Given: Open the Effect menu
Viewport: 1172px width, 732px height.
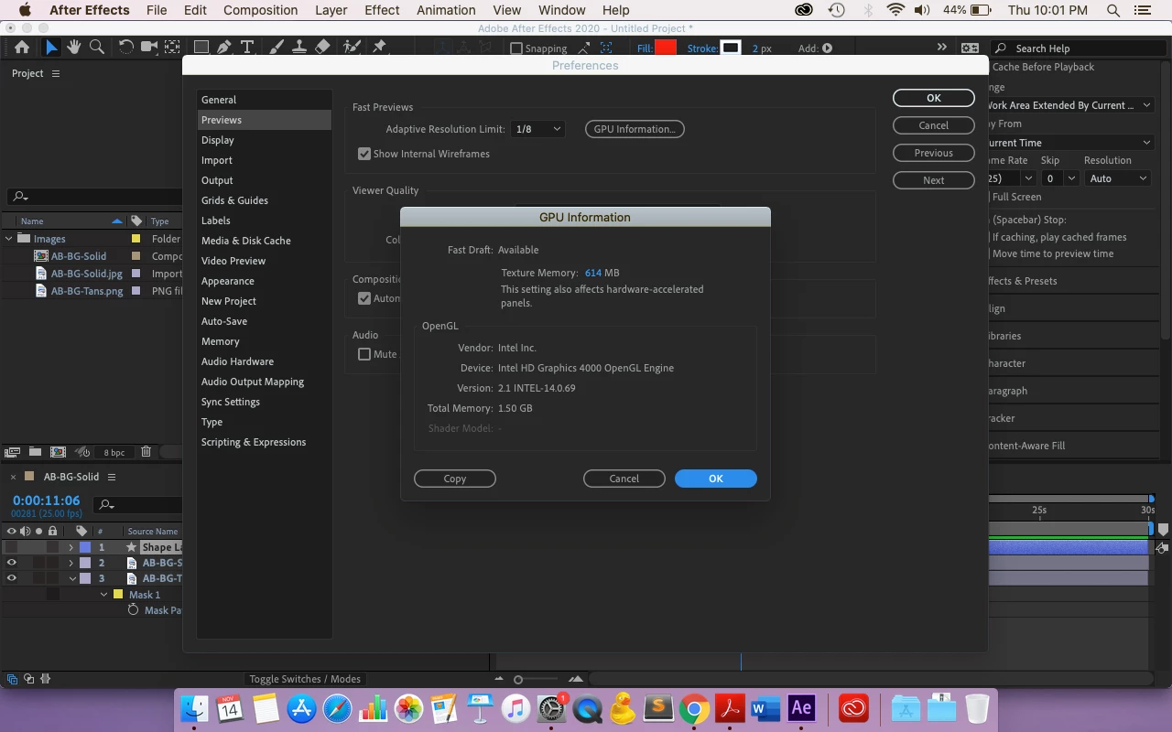Looking at the screenshot, I should pos(382,10).
